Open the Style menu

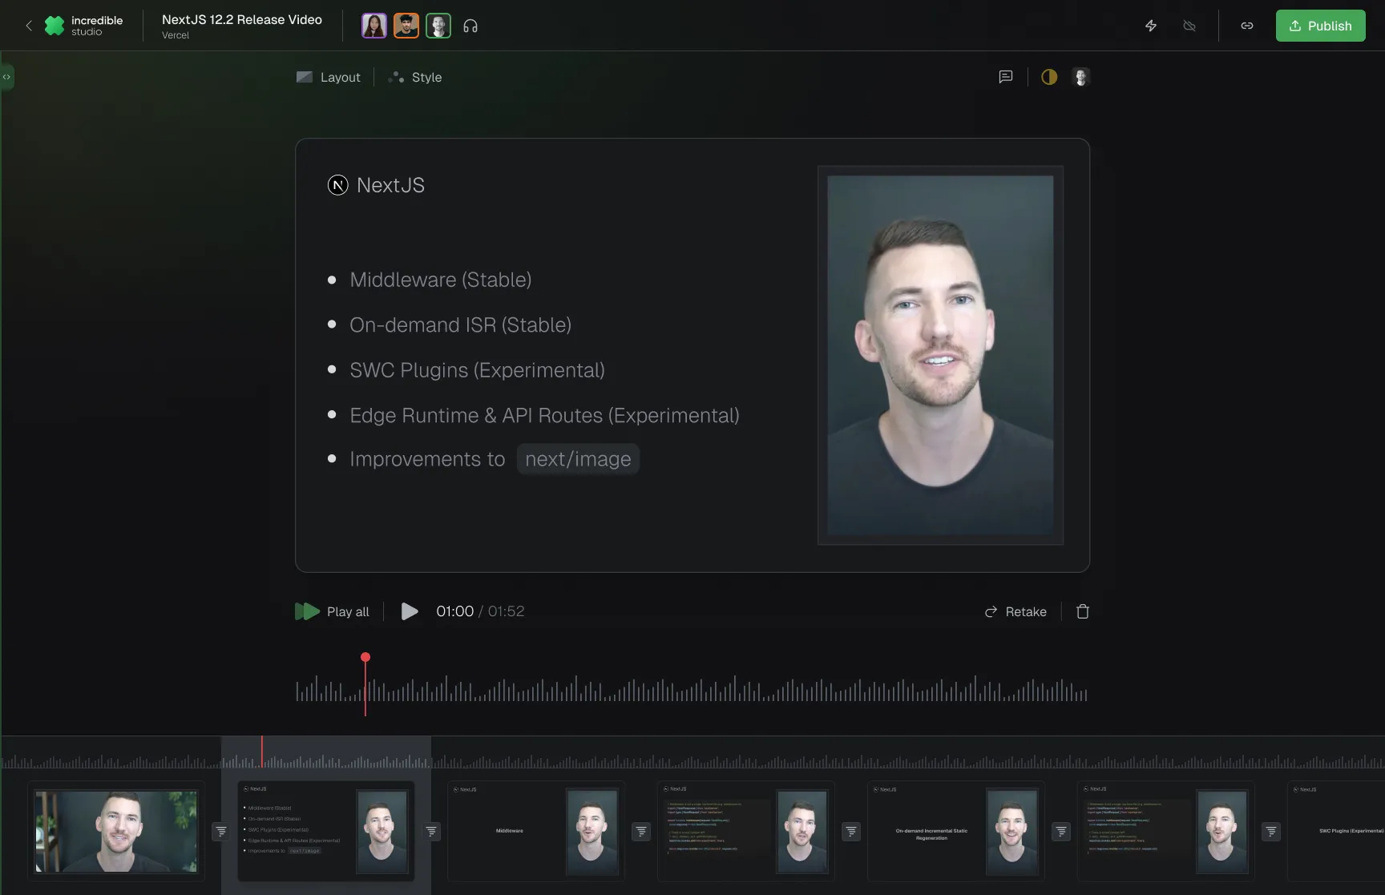click(x=415, y=77)
